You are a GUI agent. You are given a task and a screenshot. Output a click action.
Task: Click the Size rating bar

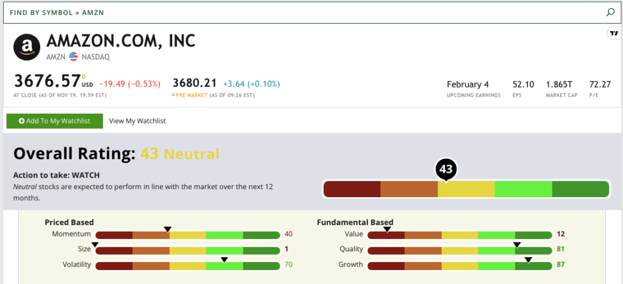188,251
